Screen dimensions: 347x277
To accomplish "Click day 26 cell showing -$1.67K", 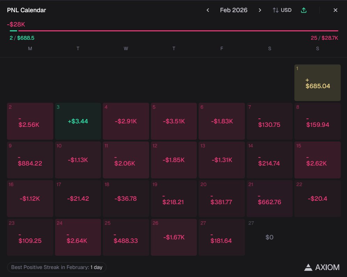I will click(x=174, y=237).
